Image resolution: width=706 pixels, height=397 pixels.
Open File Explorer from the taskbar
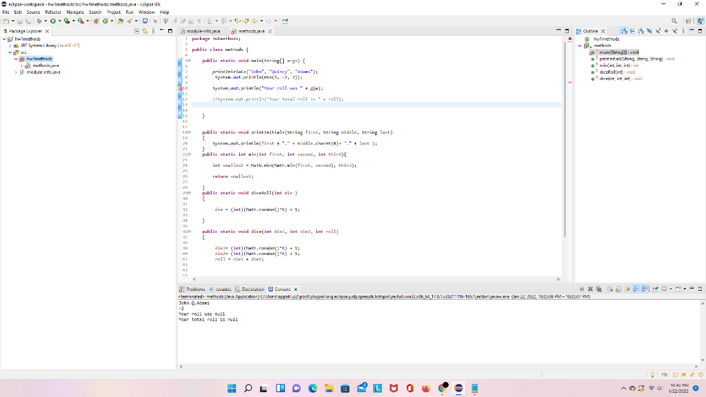329,388
